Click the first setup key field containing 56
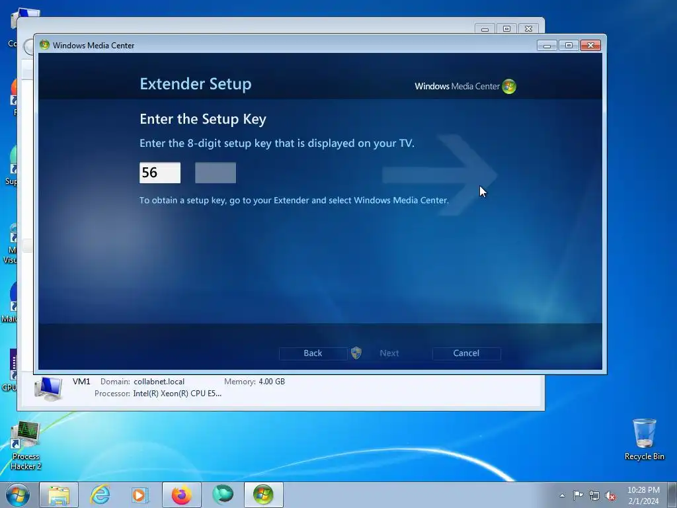677x508 pixels. tap(160, 173)
